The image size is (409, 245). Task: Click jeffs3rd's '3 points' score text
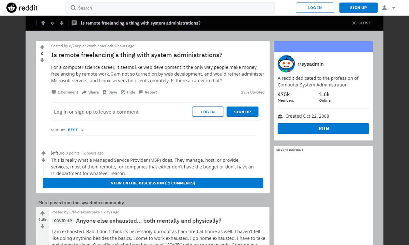pos(73,153)
